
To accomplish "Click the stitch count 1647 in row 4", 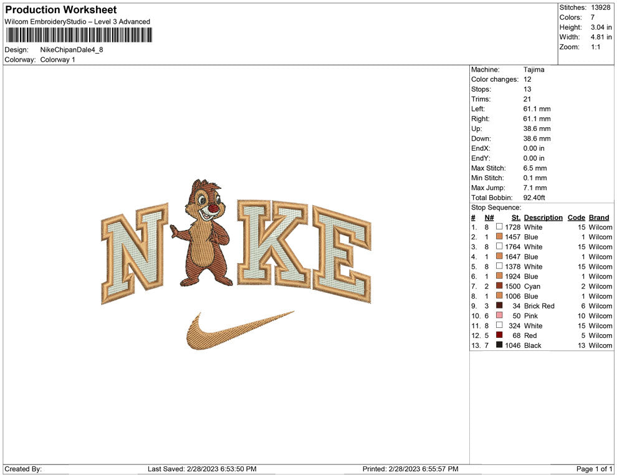I will [513, 257].
